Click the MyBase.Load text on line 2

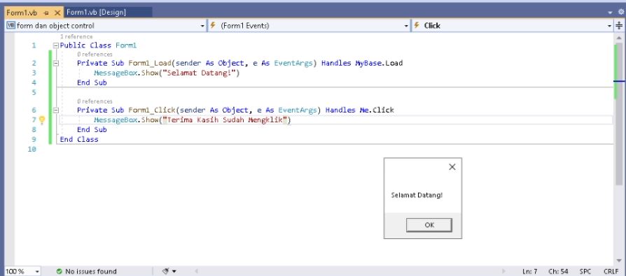379,63
